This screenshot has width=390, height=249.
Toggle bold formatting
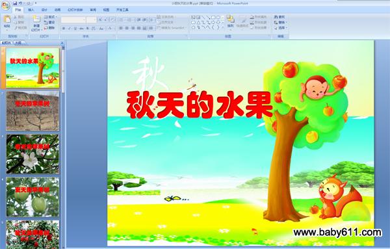64,29
